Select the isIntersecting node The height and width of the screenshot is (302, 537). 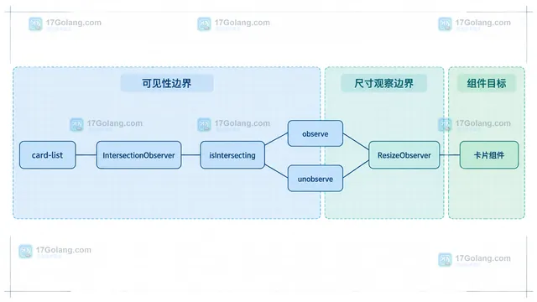click(232, 155)
